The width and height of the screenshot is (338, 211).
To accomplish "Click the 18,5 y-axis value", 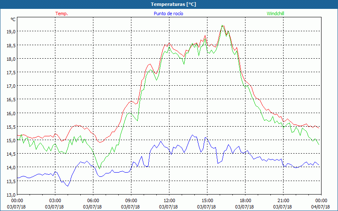I will [11, 45].
